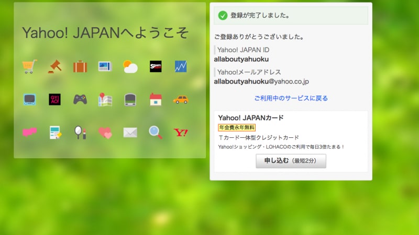The image size is (419, 235).
Task: Open the game controller icon
Action: (x=80, y=99)
